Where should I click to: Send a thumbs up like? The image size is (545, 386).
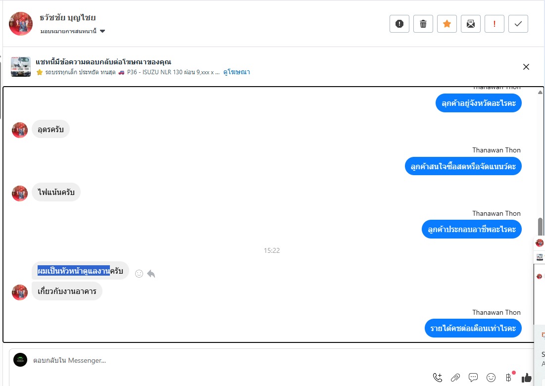coord(526,377)
